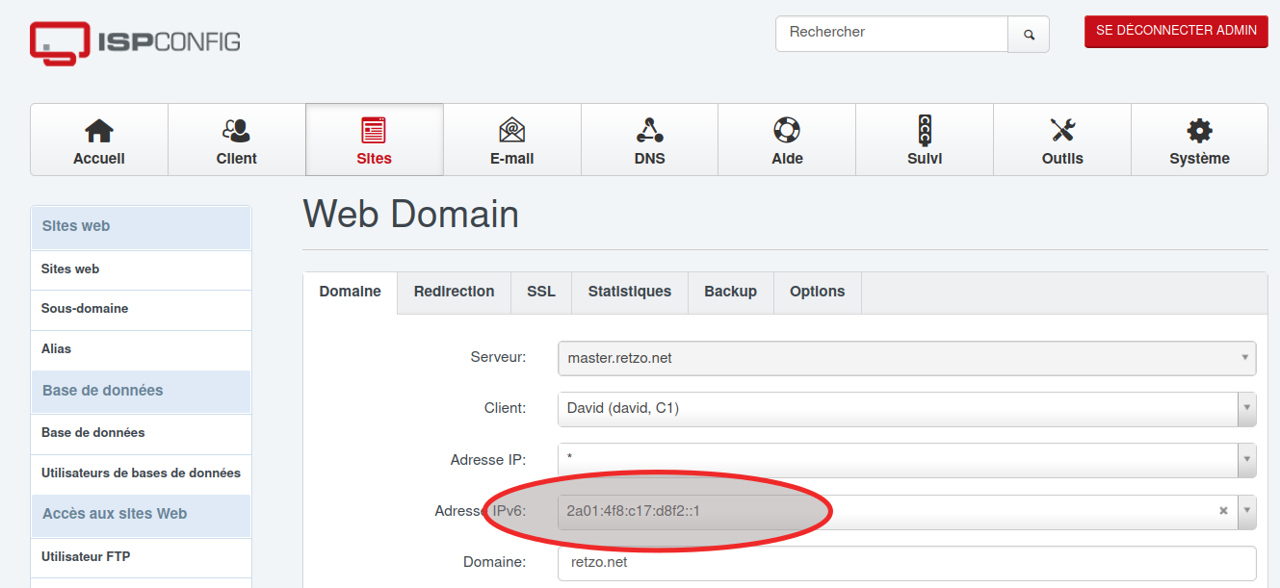The width and height of the screenshot is (1280, 588).
Task: Click the Aide lifebuoy icon
Action: point(787,131)
